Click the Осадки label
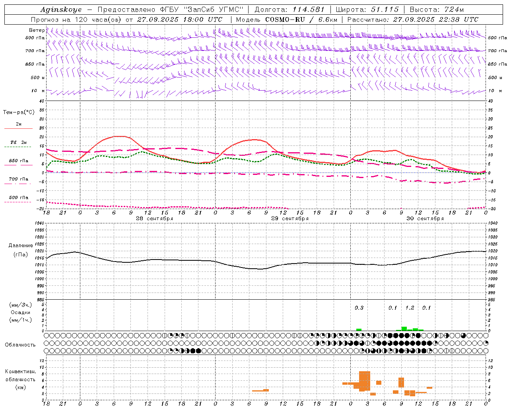 [20, 312]
